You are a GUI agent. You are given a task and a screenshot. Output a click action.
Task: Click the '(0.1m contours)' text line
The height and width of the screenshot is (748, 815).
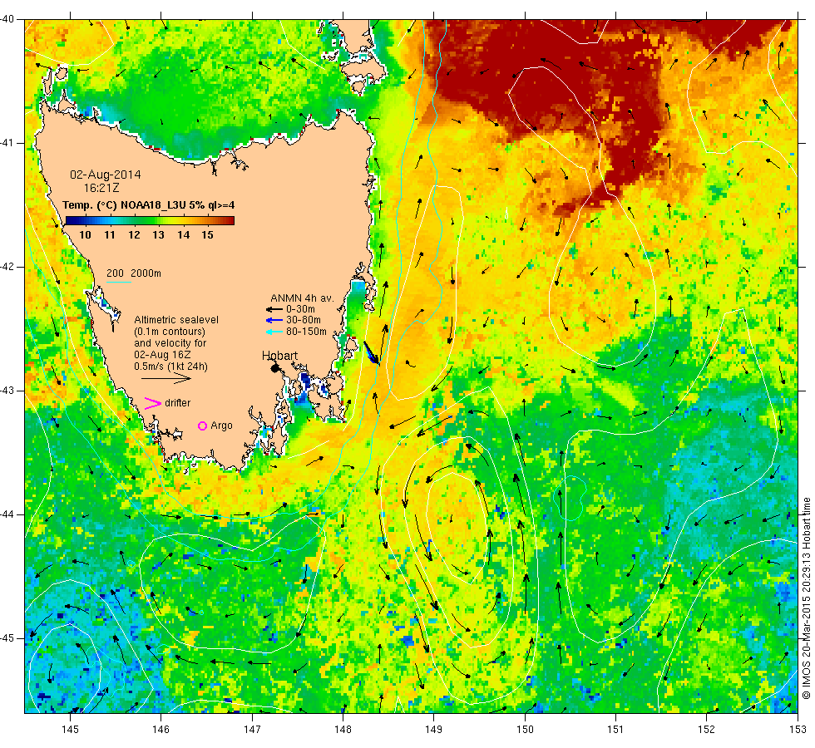tap(170, 332)
